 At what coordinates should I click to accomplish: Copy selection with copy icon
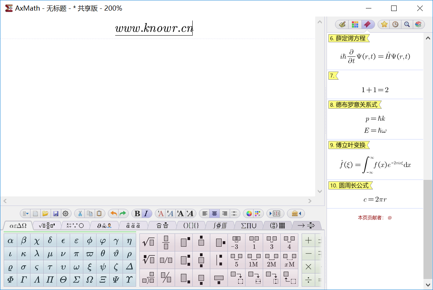pyautogui.click(x=90, y=214)
